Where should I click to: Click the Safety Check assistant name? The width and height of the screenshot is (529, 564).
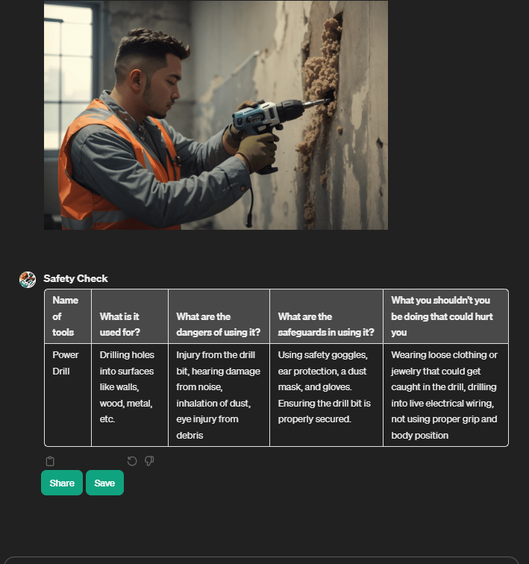[x=75, y=278]
